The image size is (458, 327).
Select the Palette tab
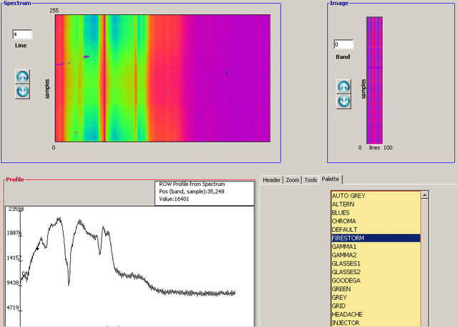point(331,179)
